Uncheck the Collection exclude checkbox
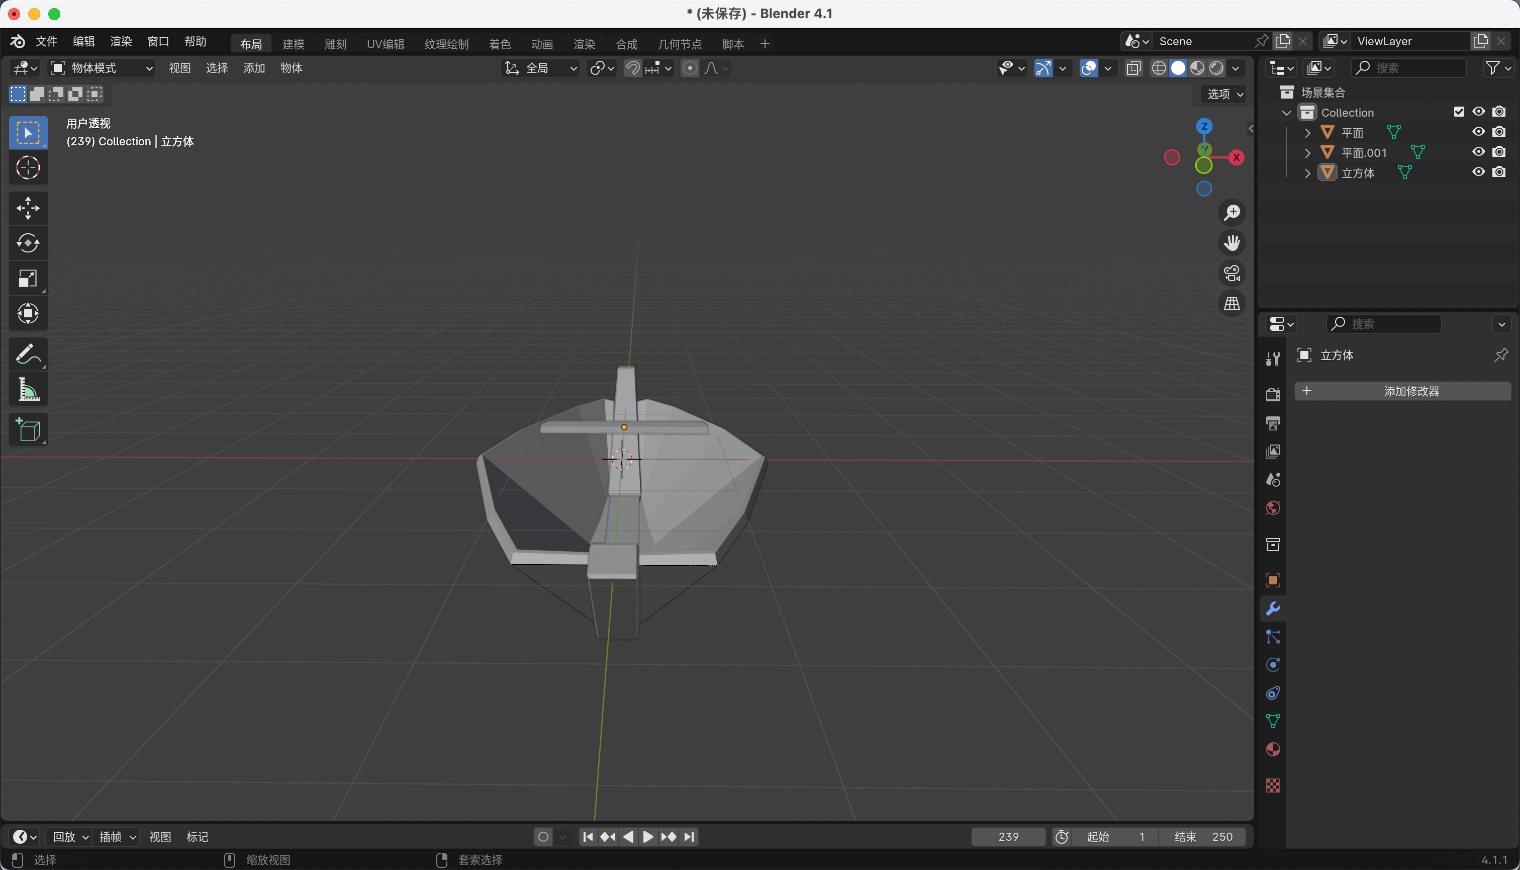The height and width of the screenshot is (870, 1520). pos(1459,112)
